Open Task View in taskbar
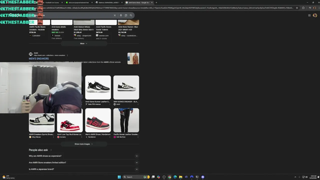This screenshot has width=320, height=180. point(153,177)
